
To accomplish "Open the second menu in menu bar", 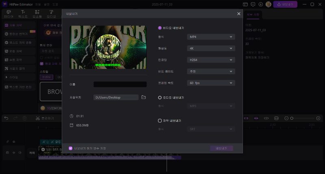I will (x=47, y=4).
